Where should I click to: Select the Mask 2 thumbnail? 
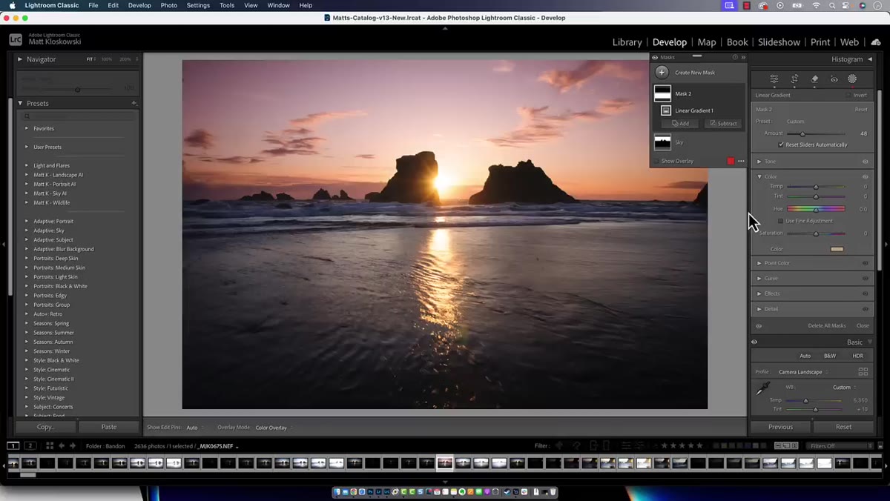(x=662, y=93)
